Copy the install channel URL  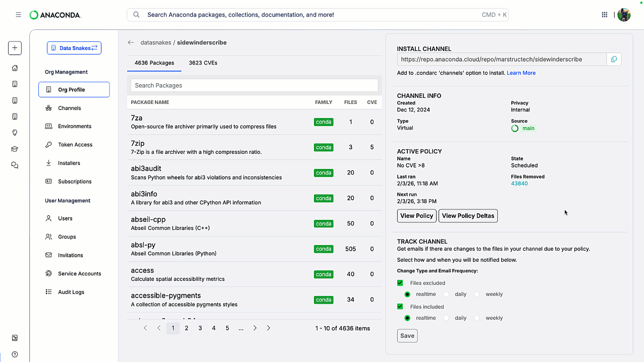[x=614, y=59]
